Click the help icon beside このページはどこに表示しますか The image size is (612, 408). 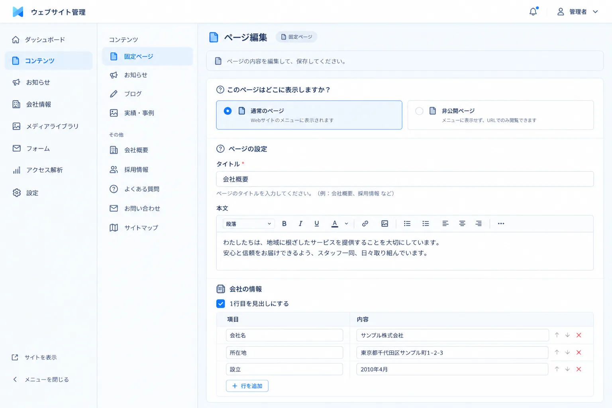[x=220, y=90]
